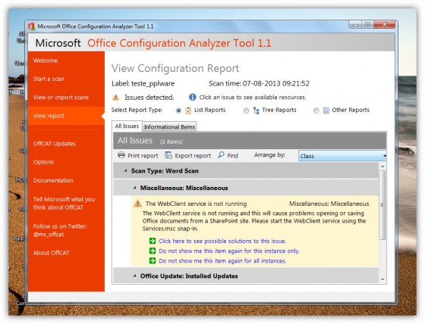
Task: Click the Export report icon
Action: (168, 155)
